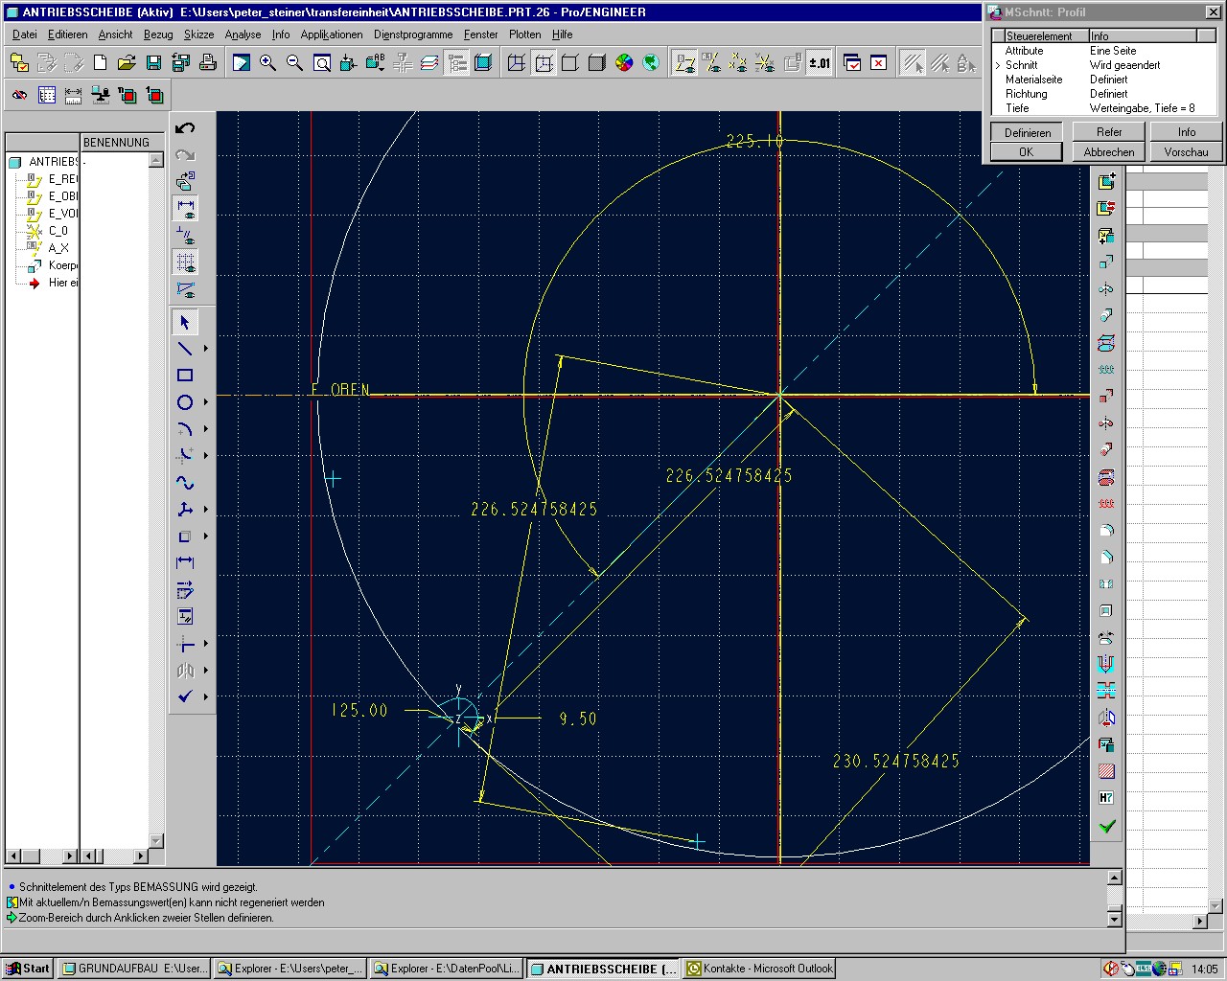Click the Definieren button
The height and width of the screenshot is (981, 1227).
coord(1027,132)
